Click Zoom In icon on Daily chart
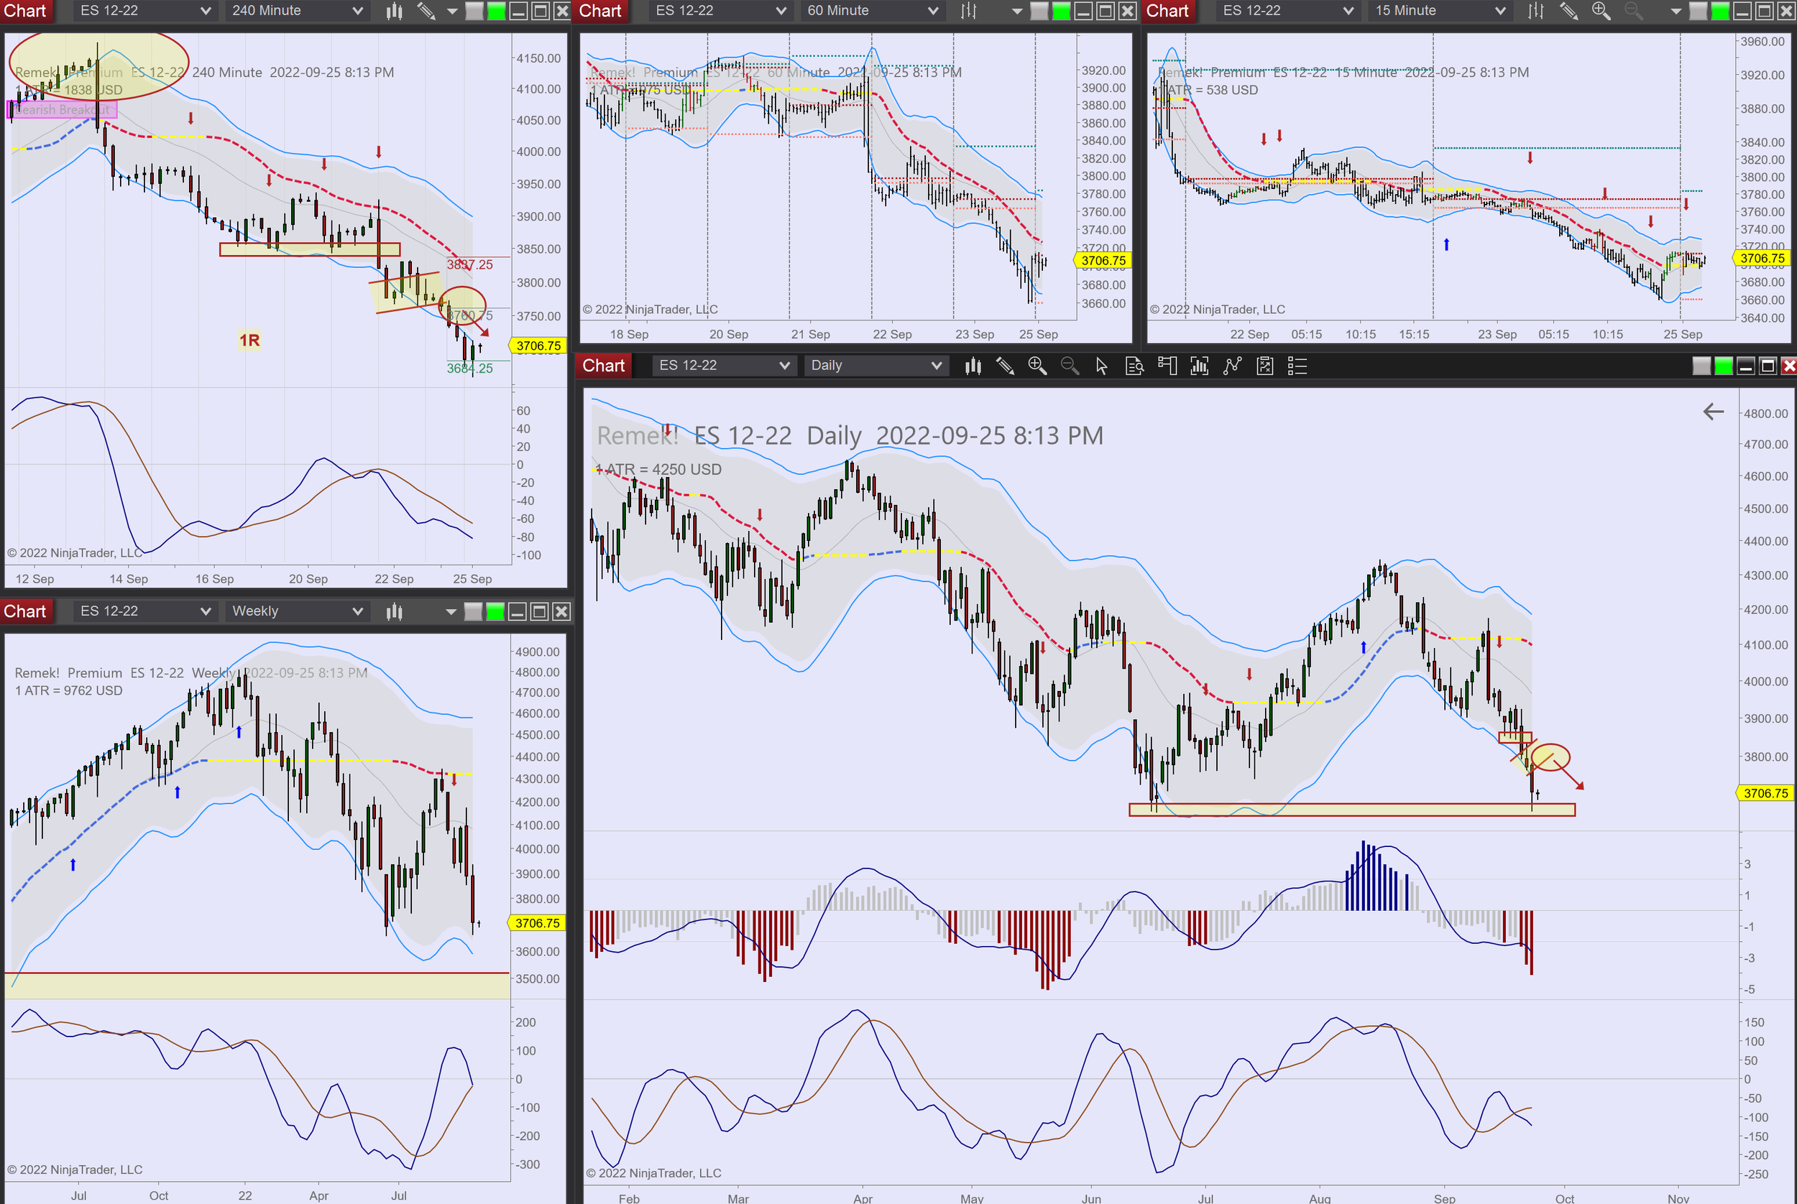 pos(1037,366)
